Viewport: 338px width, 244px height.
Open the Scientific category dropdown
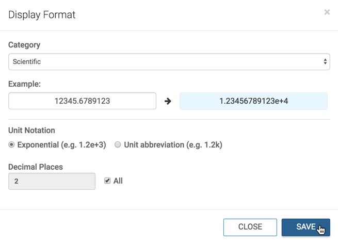[x=169, y=62]
